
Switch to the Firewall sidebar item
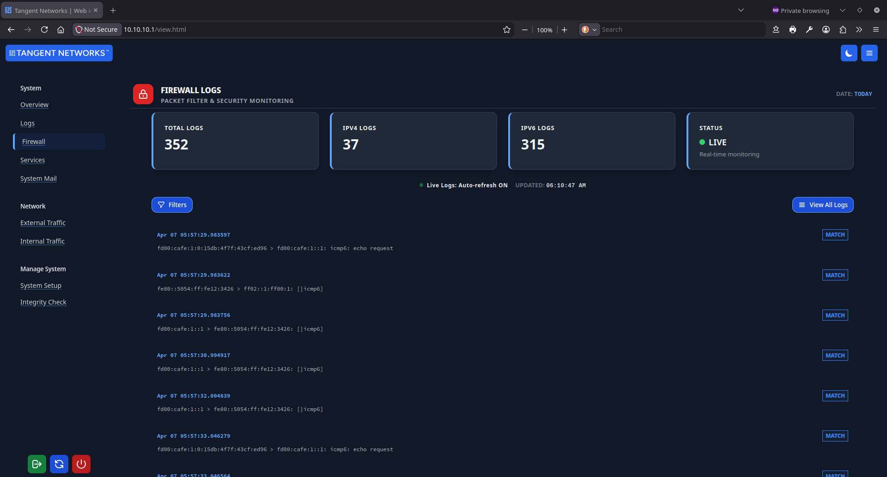coord(33,142)
